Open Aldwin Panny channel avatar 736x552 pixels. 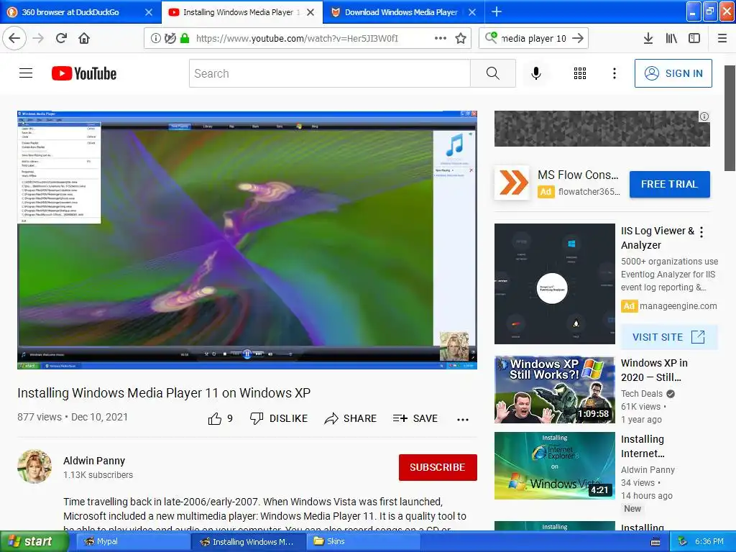point(34,466)
